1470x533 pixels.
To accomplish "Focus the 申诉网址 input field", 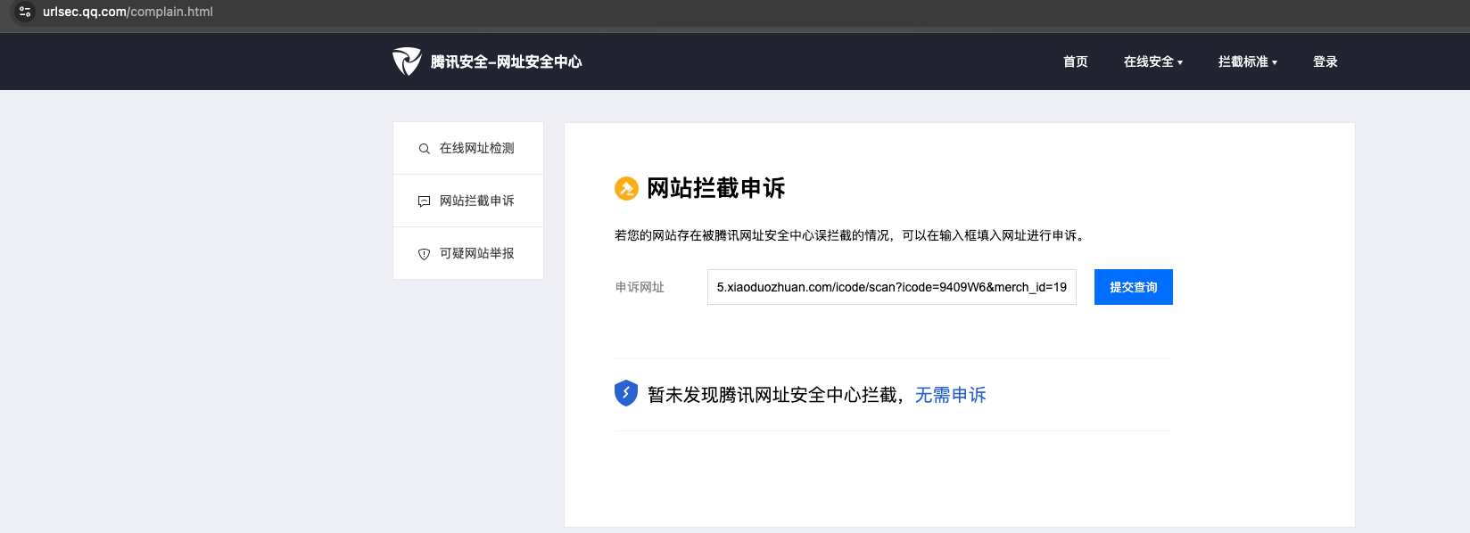I will (x=892, y=287).
